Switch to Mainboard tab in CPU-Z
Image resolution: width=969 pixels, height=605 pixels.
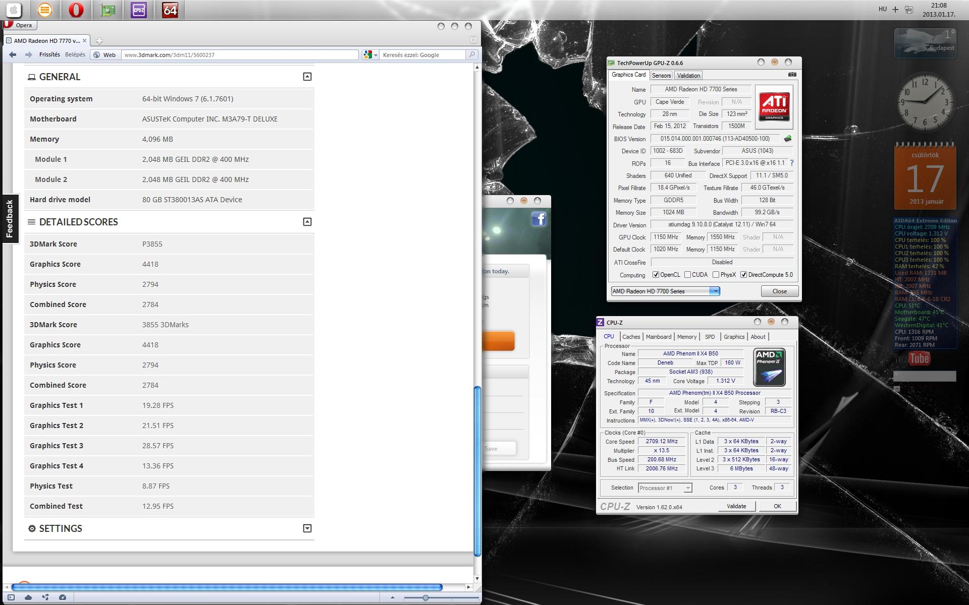pos(659,337)
